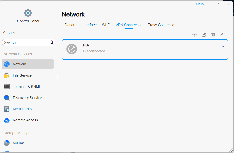Close the Control Panel window
234x153 pixels.
(x=228, y=4)
